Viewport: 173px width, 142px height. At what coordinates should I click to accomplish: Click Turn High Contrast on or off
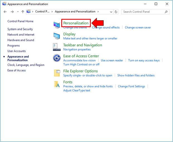click(x=81, y=64)
